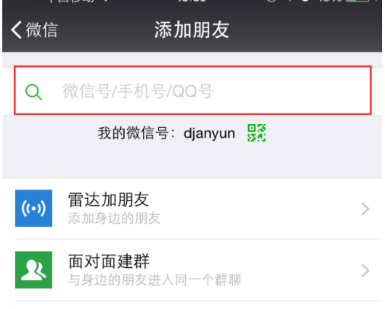Expand the 面对面建群 row chevron
The image size is (385, 309).
pyautogui.click(x=365, y=271)
